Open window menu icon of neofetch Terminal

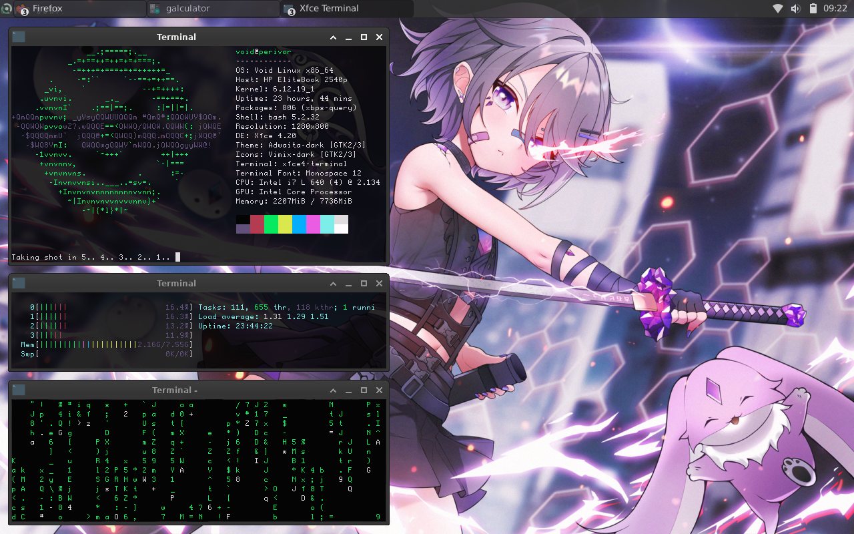click(19, 37)
